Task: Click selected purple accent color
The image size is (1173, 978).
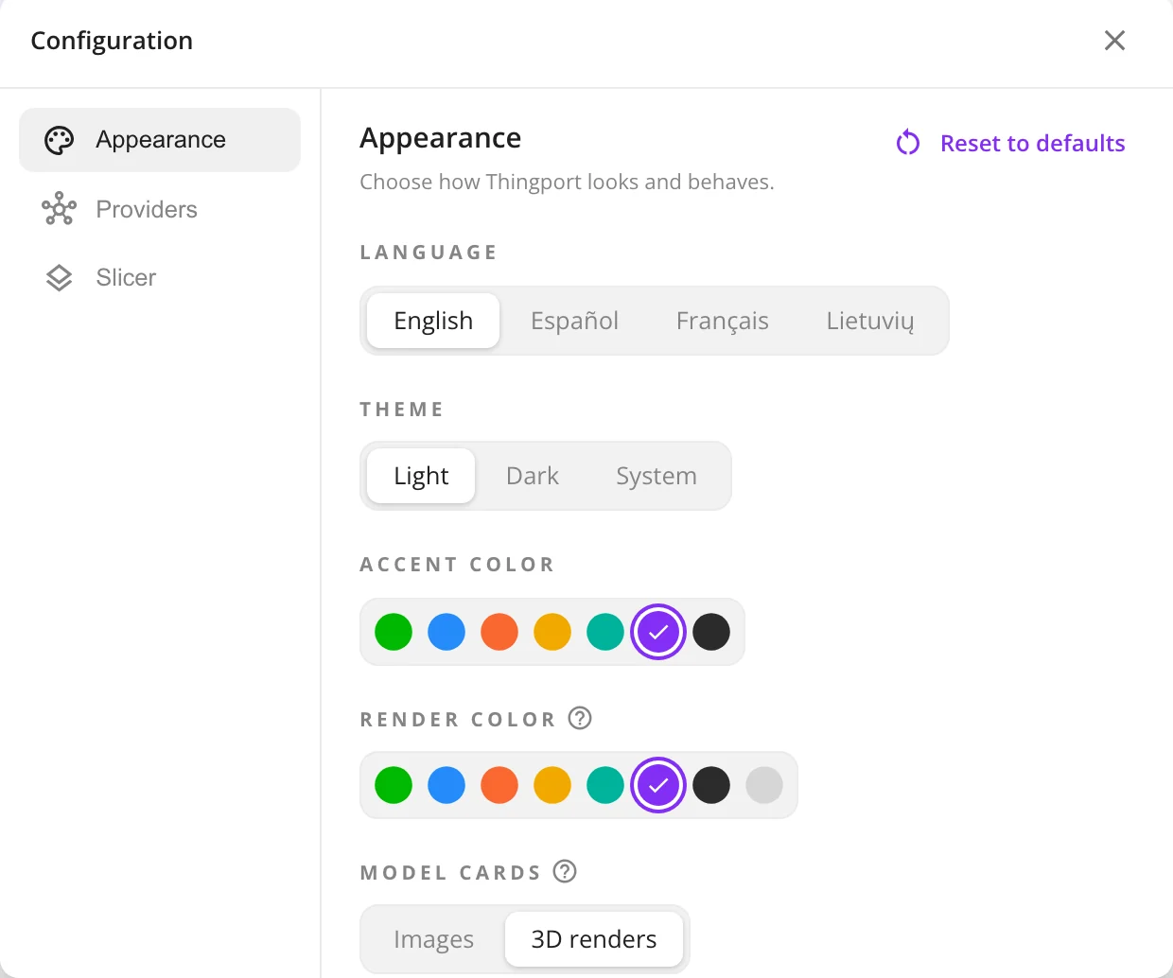Action: pos(658,632)
